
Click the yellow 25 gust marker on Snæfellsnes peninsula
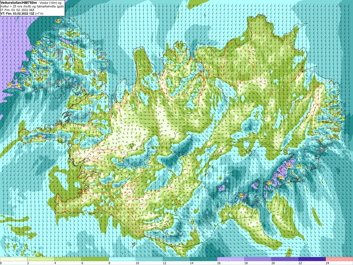click(40, 136)
